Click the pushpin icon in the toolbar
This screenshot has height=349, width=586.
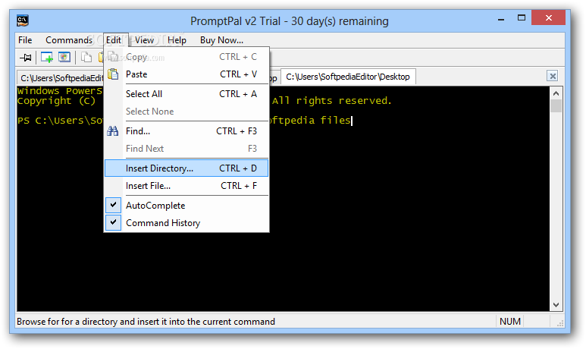pos(26,57)
